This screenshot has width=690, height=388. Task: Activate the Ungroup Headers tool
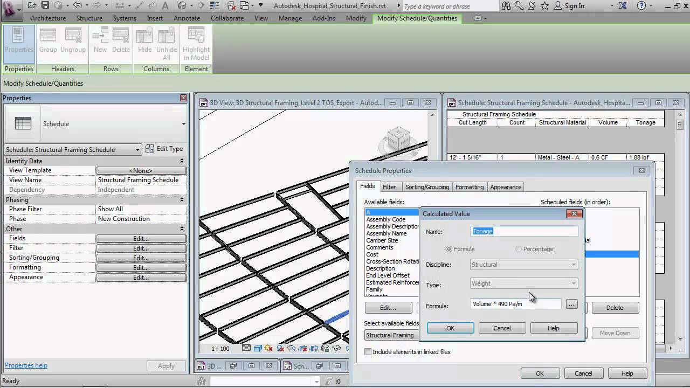(x=73, y=40)
